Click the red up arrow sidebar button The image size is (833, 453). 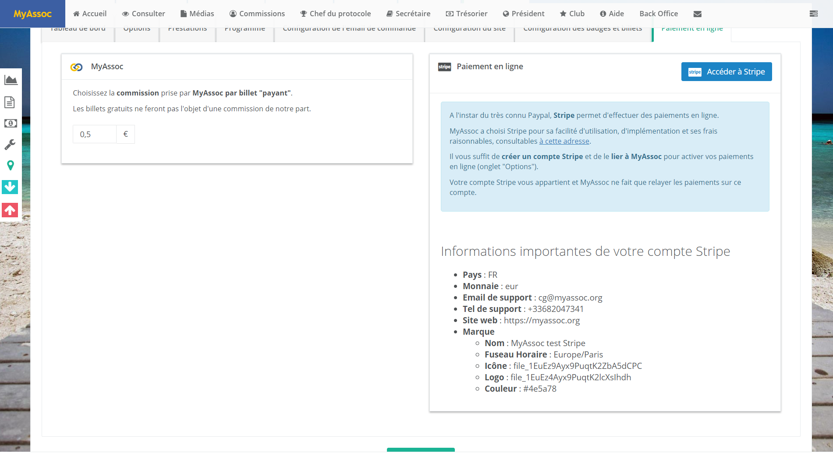[10, 210]
